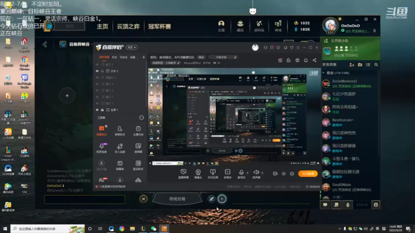Open 弹幕助手 tool in Douyu streaming panel
Screen dimensions: 415x233
click(101, 130)
